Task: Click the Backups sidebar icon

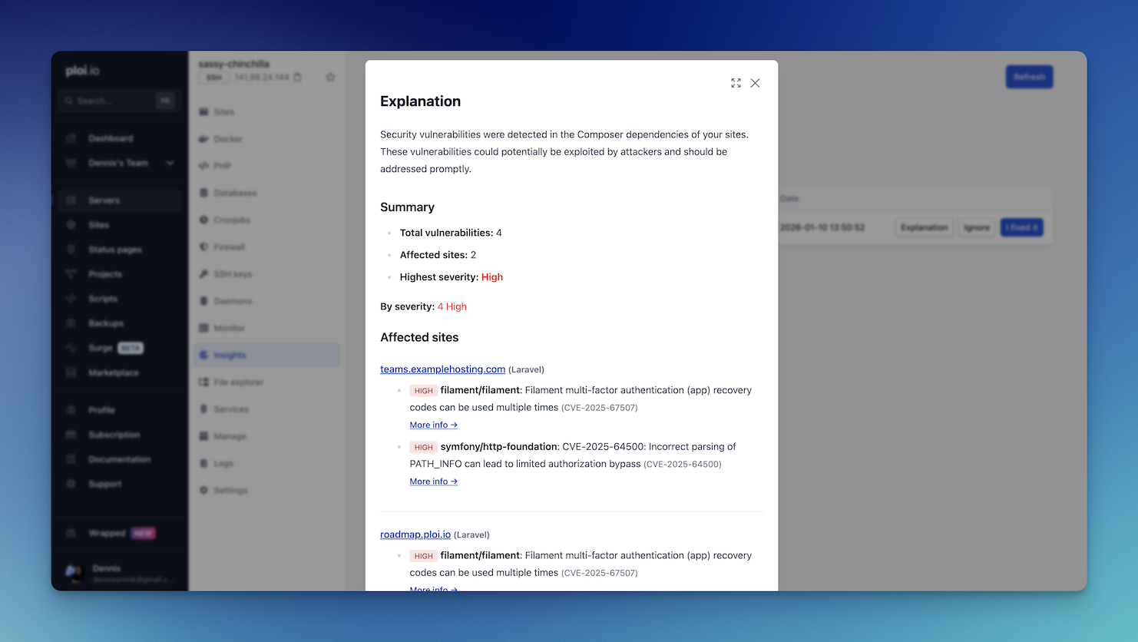Action: [x=71, y=323]
